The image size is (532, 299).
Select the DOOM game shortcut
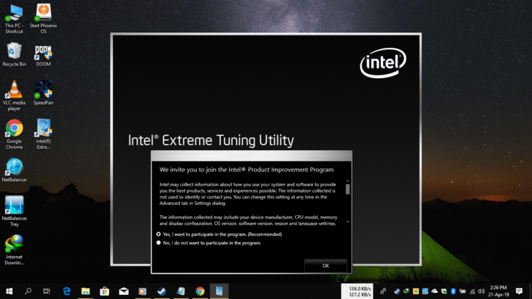[x=44, y=55]
